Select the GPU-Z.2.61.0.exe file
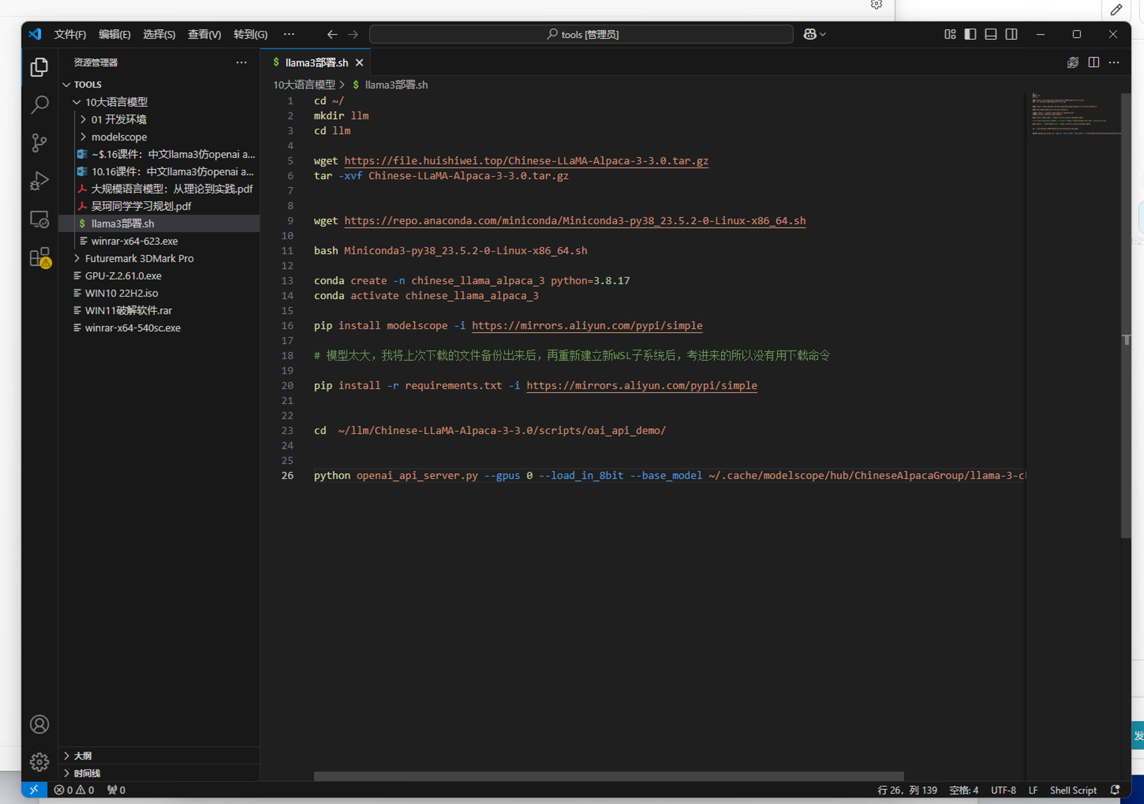This screenshot has width=1144, height=804. (159, 276)
